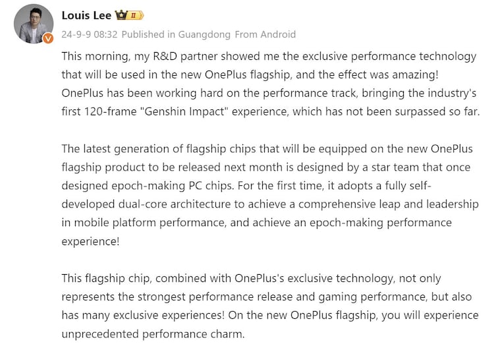
Task: Click the From Android source label
Action: click(x=265, y=34)
